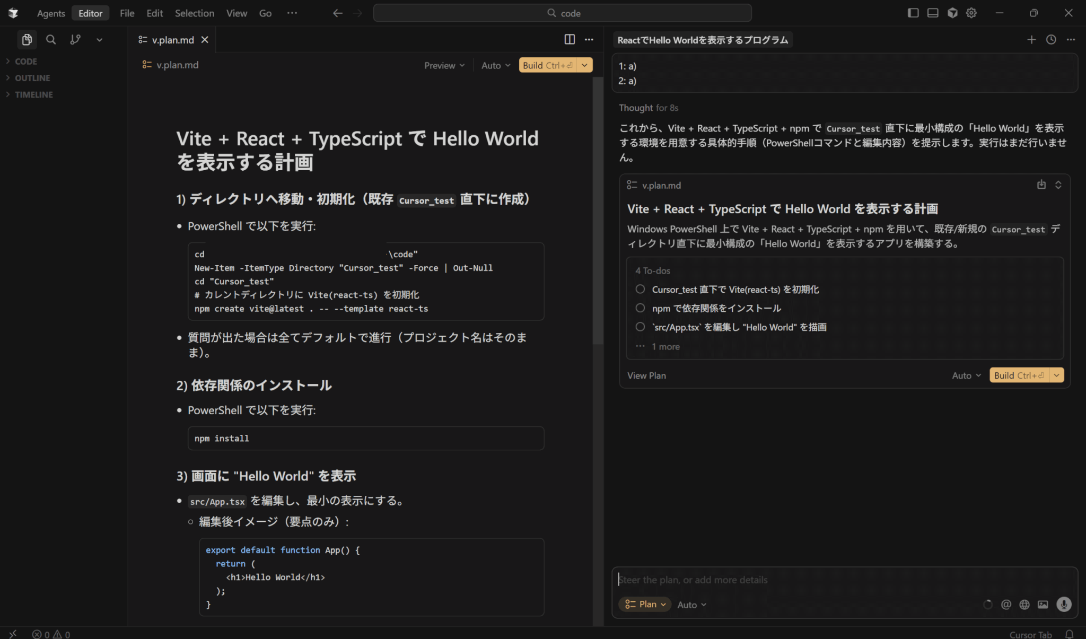The height and width of the screenshot is (639, 1086).
Task: Click the microphone voice input icon
Action: [x=1063, y=605]
